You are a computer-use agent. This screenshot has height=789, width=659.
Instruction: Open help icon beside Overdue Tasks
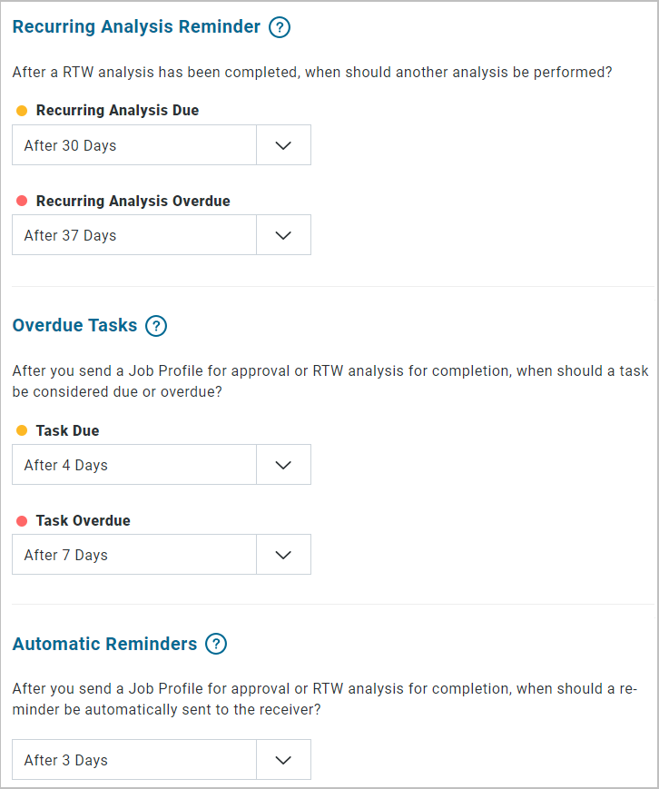[156, 326]
